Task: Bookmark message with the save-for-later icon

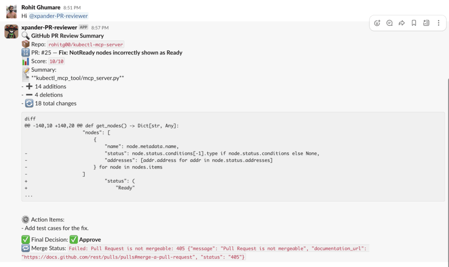Action: coord(414,23)
